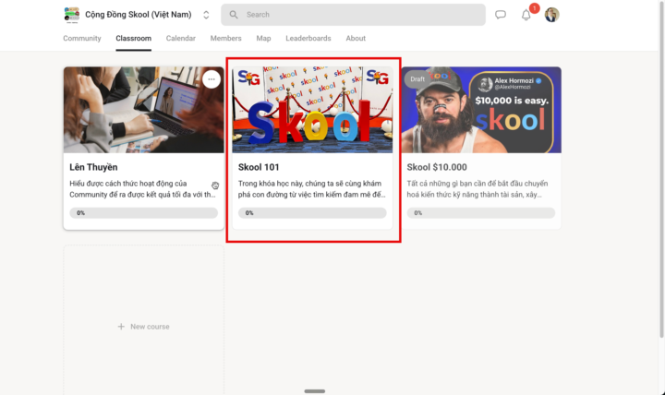Go to the Members tab
The image size is (665, 395).
coord(225,38)
